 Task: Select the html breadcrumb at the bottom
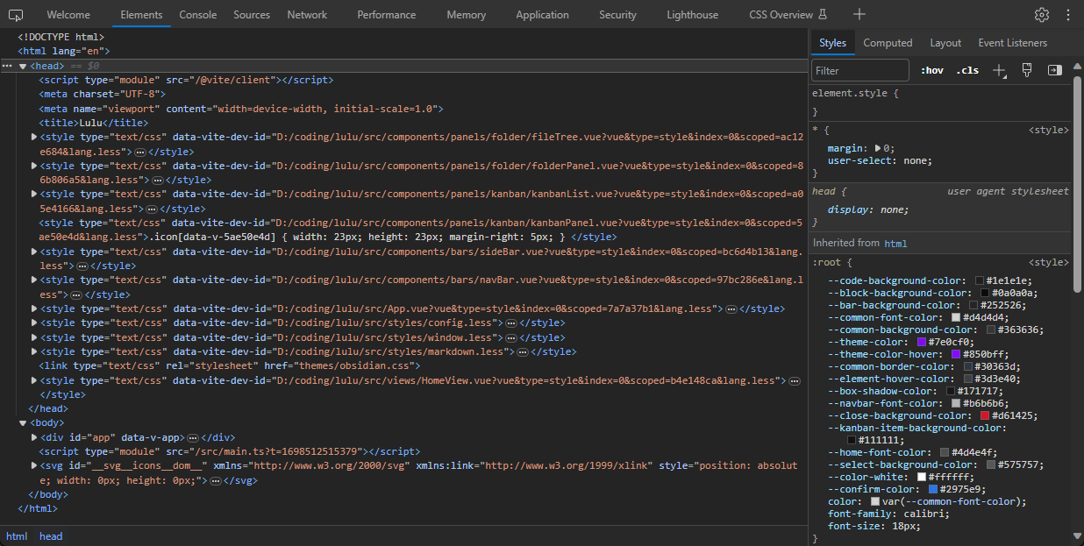click(17, 535)
